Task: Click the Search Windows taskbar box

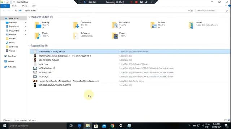Action: click(38, 126)
